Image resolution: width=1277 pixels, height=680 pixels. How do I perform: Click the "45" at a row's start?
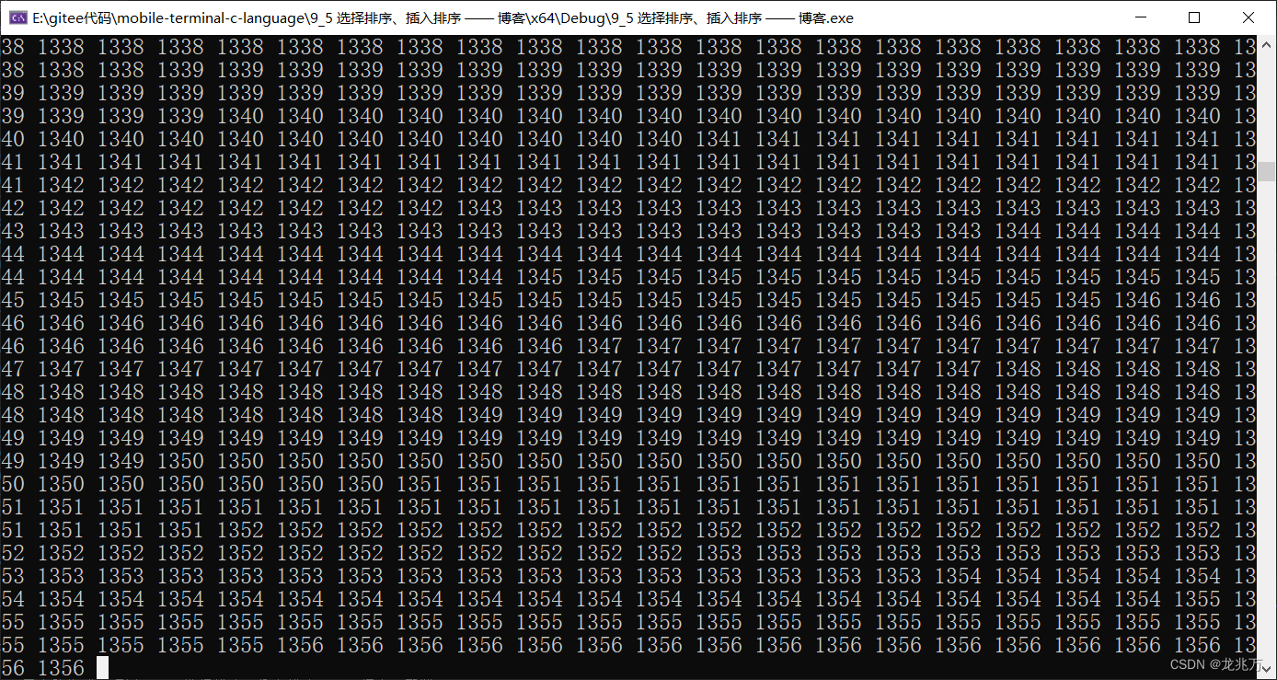(x=13, y=300)
